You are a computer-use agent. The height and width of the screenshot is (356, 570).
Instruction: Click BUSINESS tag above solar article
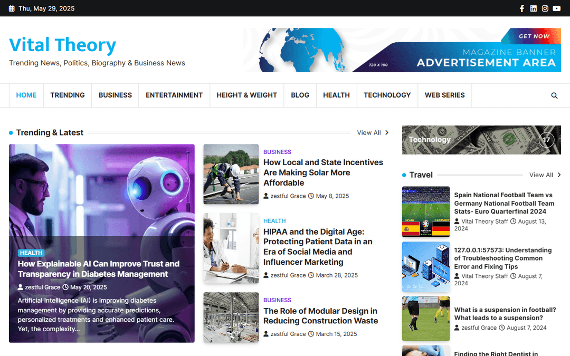(x=278, y=152)
